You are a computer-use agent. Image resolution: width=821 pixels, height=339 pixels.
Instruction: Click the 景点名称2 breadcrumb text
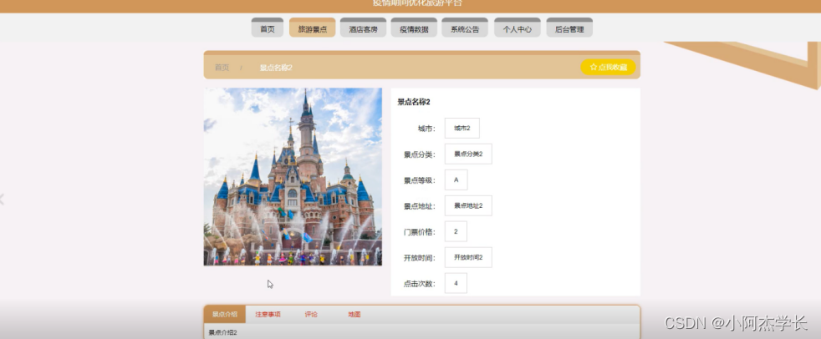pos(276,68)
